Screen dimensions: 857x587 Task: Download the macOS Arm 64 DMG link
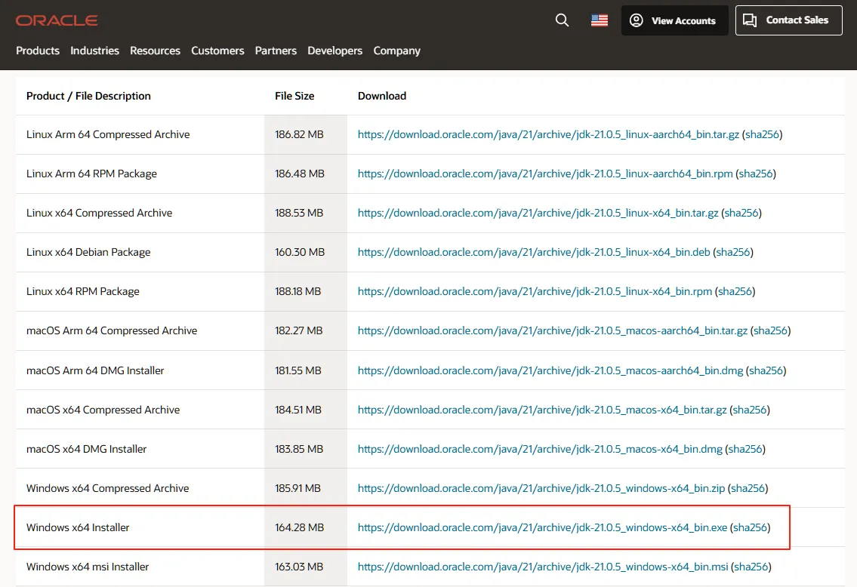pyautogui.click(x=550, y=370)
